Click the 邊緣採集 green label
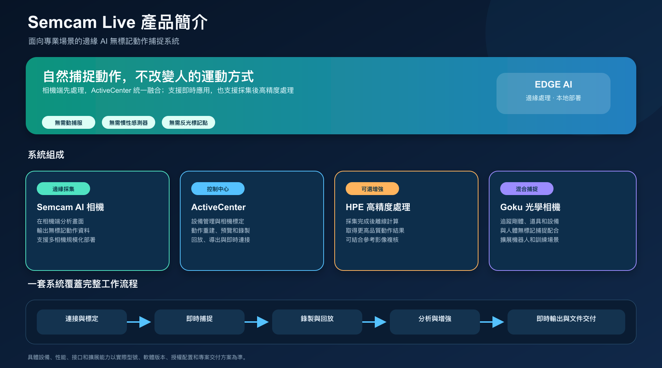The height and width of the screenshot is (368, 662). point(63,189)
